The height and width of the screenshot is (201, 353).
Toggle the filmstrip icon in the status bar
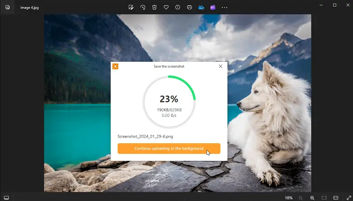click(x=6, y=198)
